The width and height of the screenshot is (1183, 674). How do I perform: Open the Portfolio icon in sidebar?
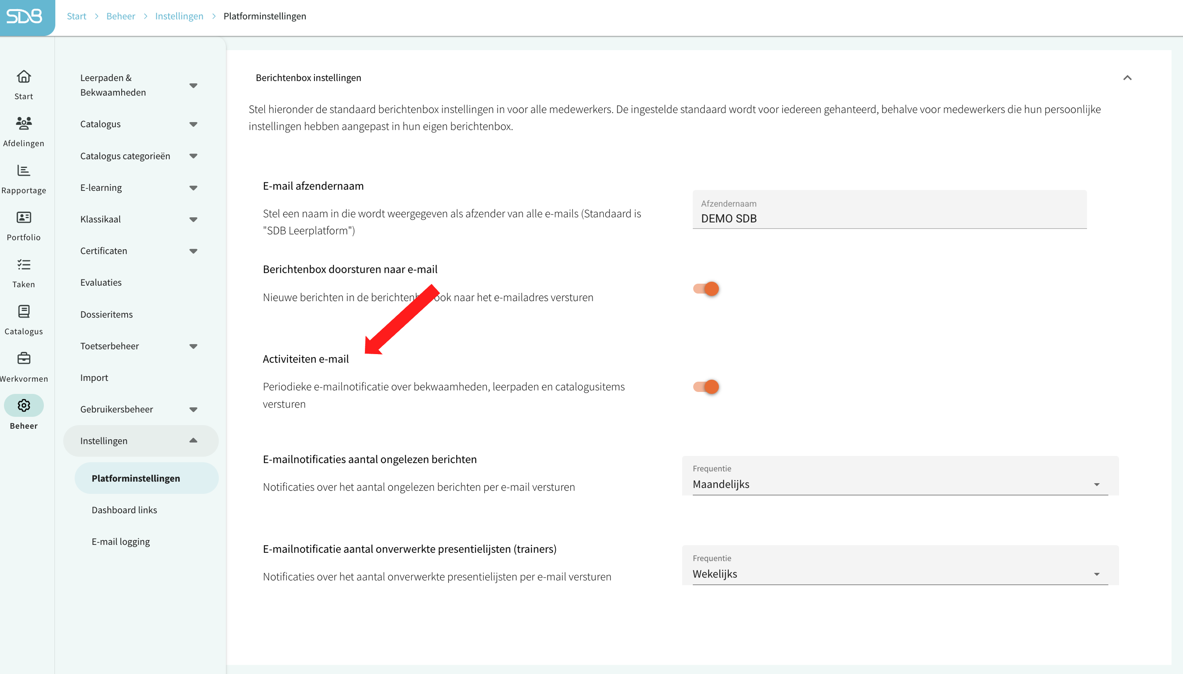[x=24, y=218]
